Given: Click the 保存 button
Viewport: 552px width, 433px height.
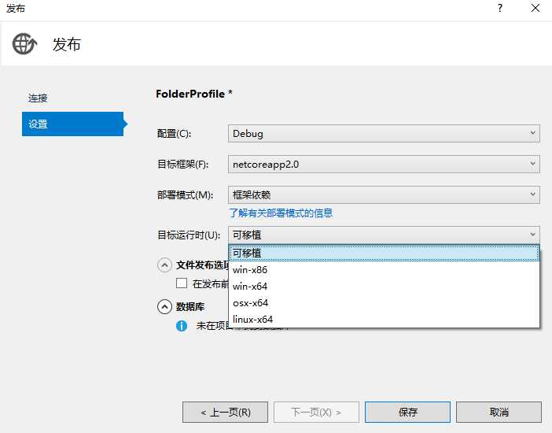Looking at the screenshot, I should 407,412.
